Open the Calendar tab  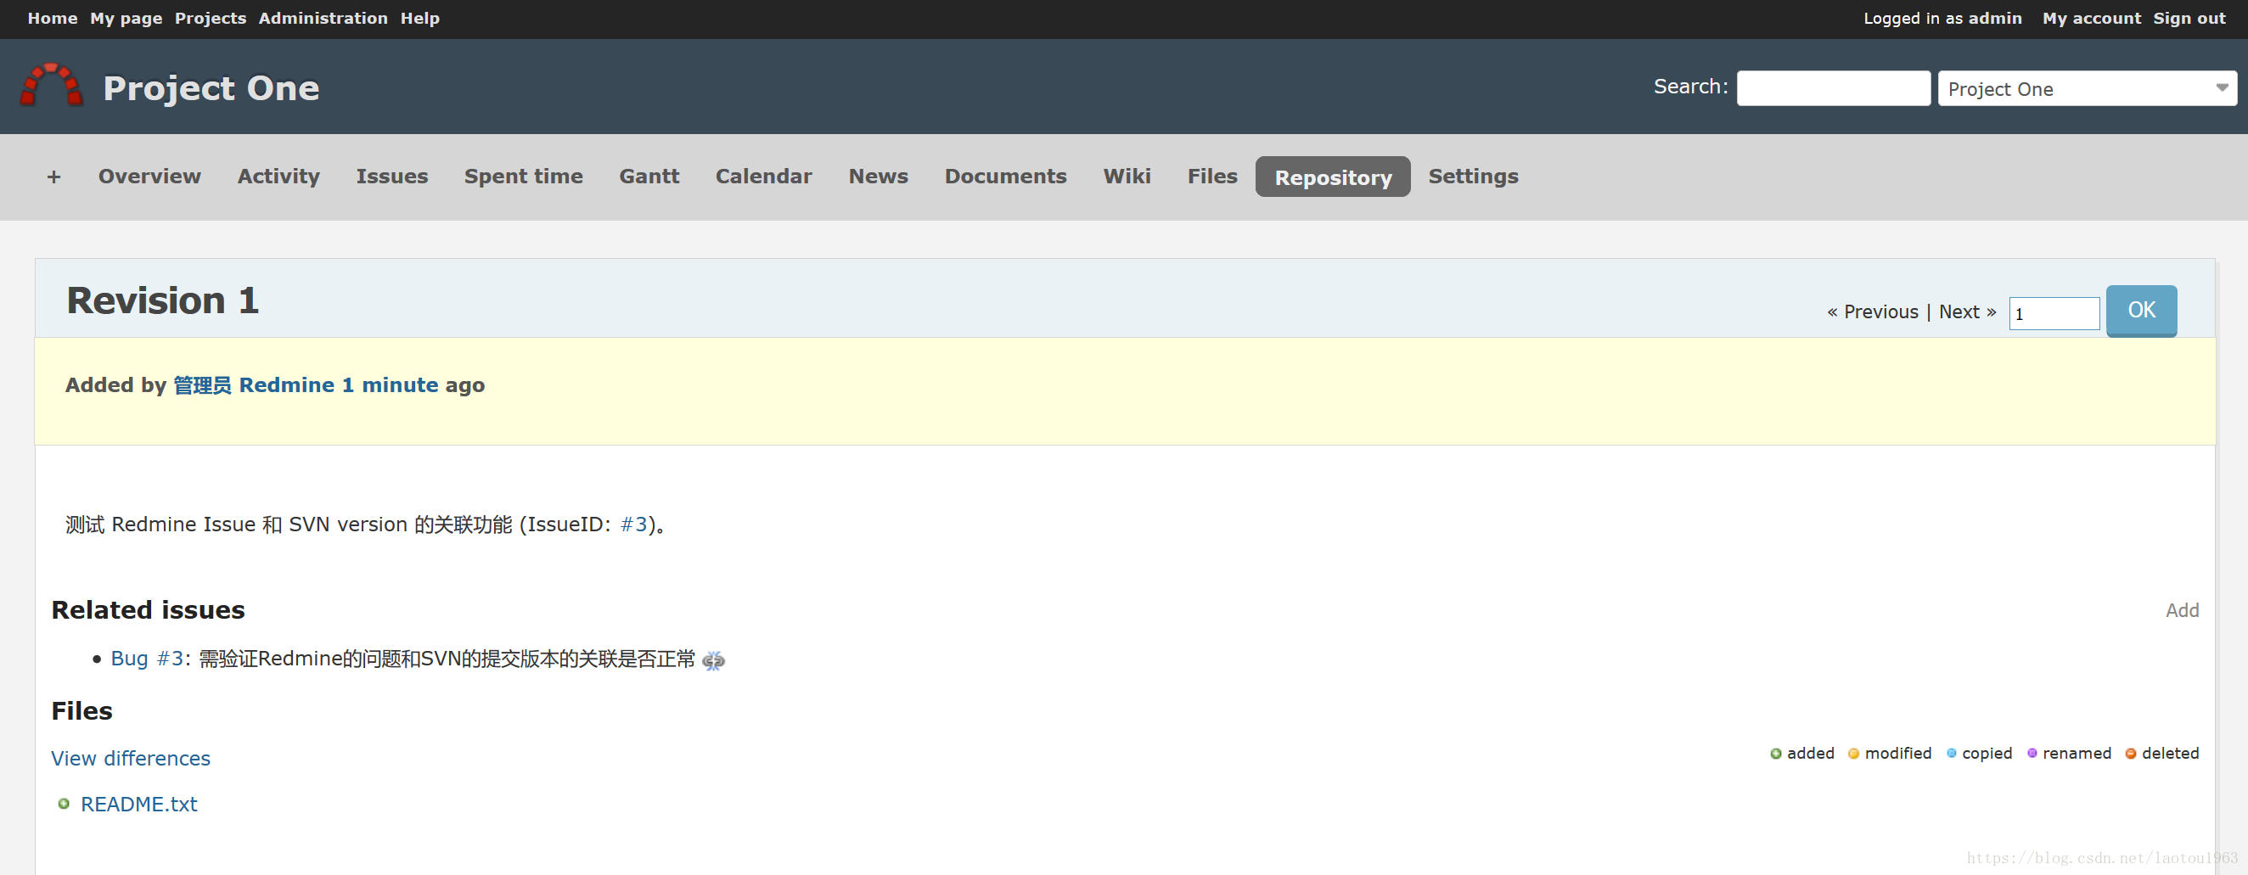click(x=763, y=177)
